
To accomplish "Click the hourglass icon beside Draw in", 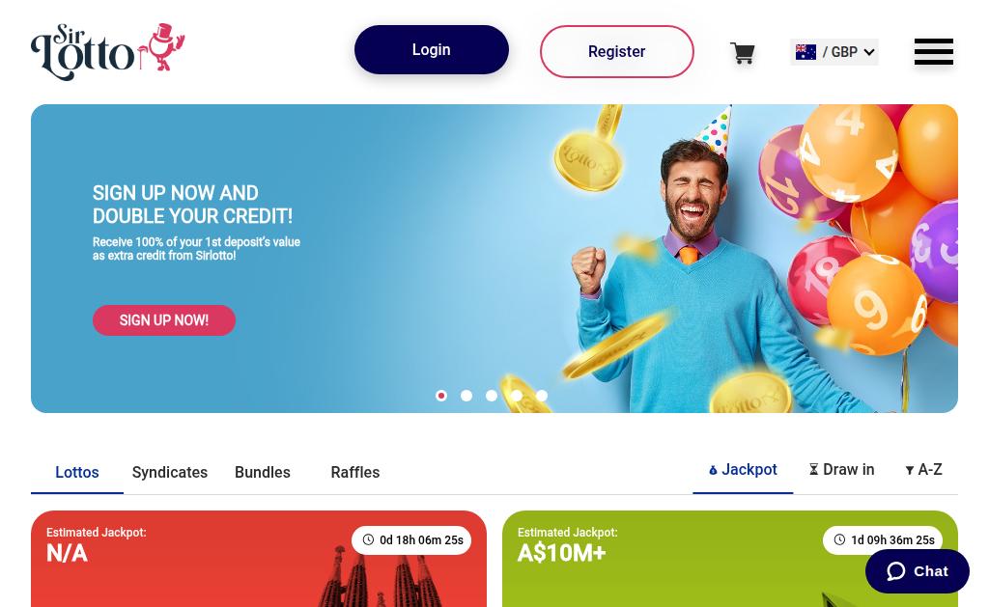I will (x=813, y=470).
